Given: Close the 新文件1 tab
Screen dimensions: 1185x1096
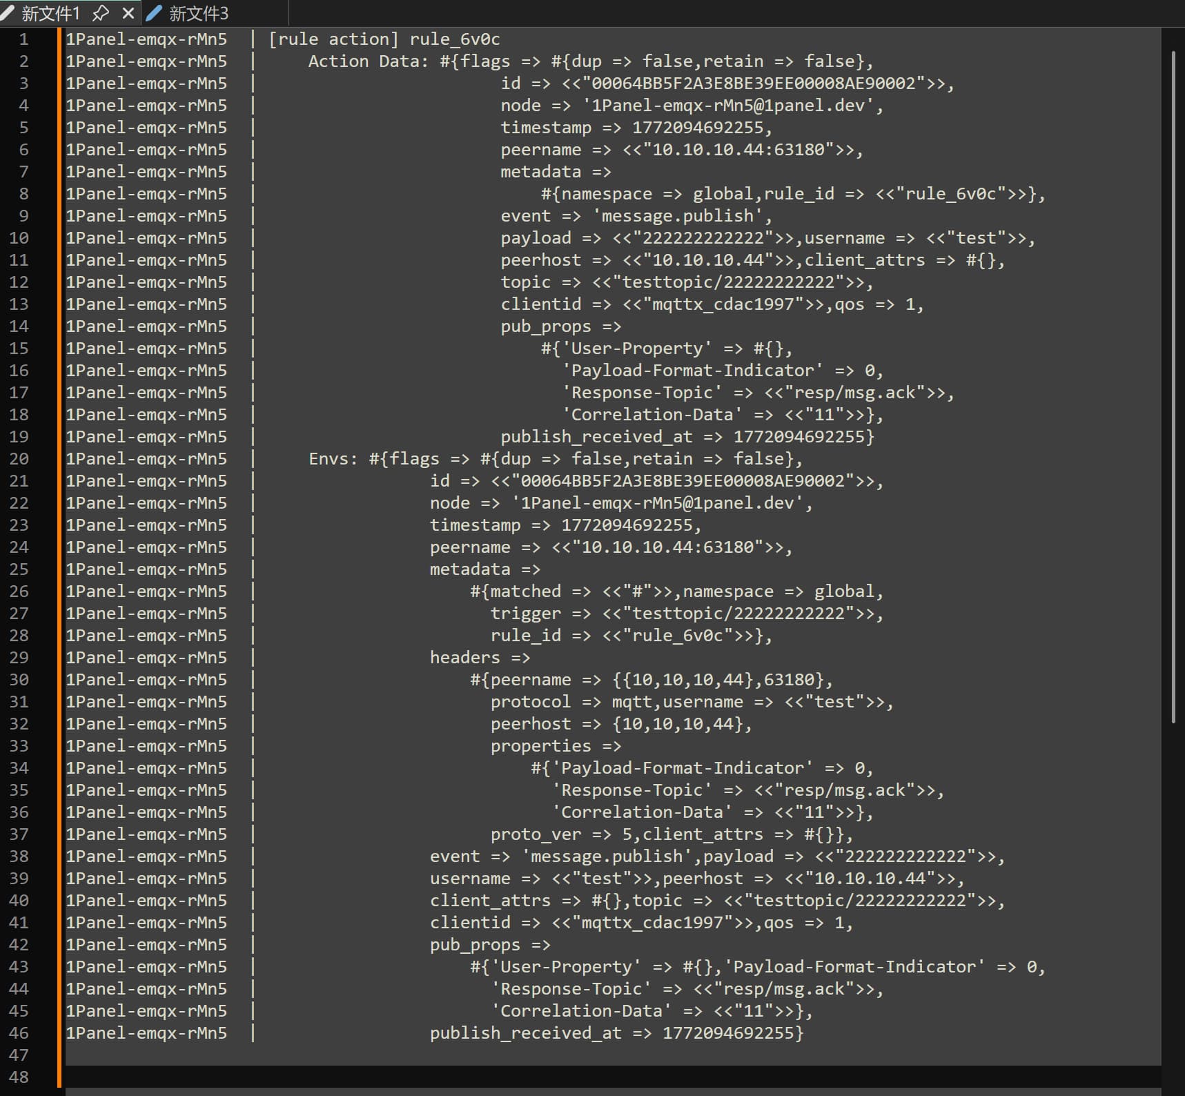Looking at the screenshot, I should 128,13.
